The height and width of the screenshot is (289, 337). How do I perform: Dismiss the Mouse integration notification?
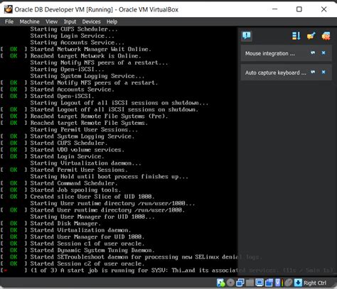tap(323, 53)
